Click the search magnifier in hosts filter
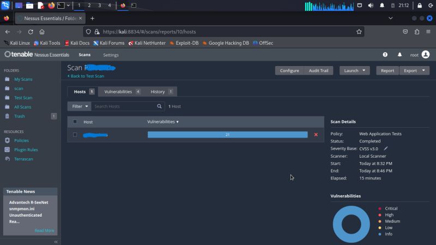The height and width of the screenshot is (245, 436). click(x=160, y=106)
